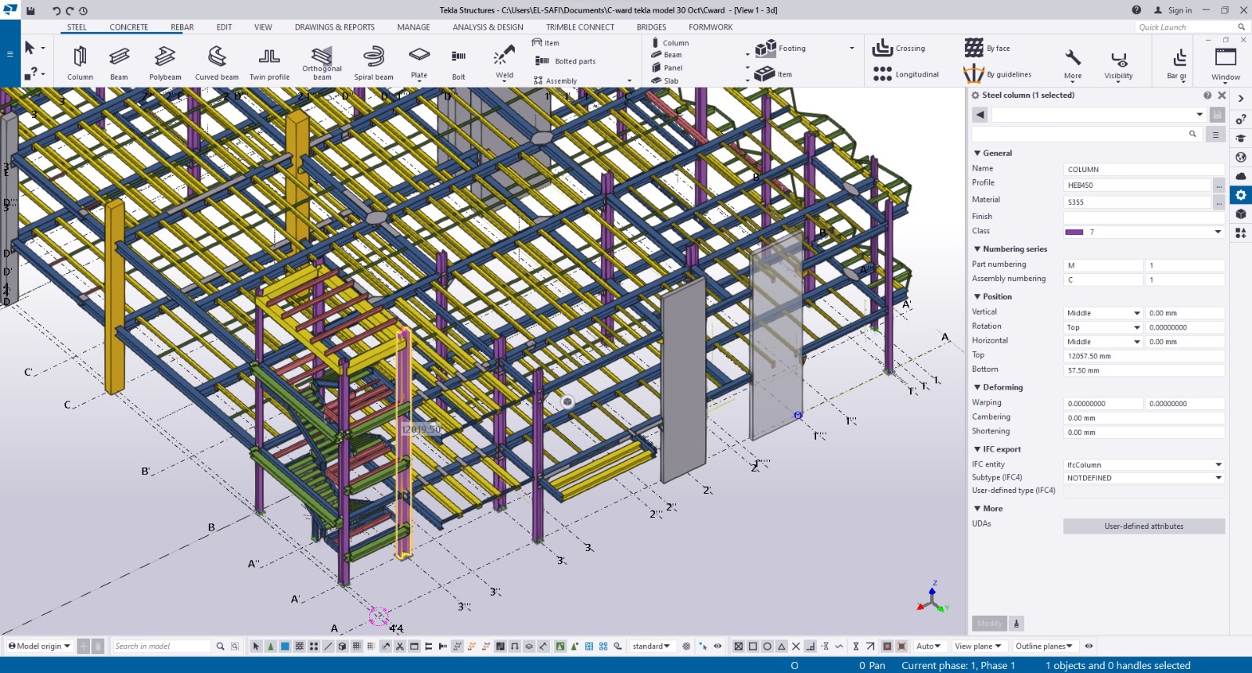Switch to the REBAR ribbon tab
Viewport: 1252px width, 673px height.
pyautogui.click(x=182, y=27)
